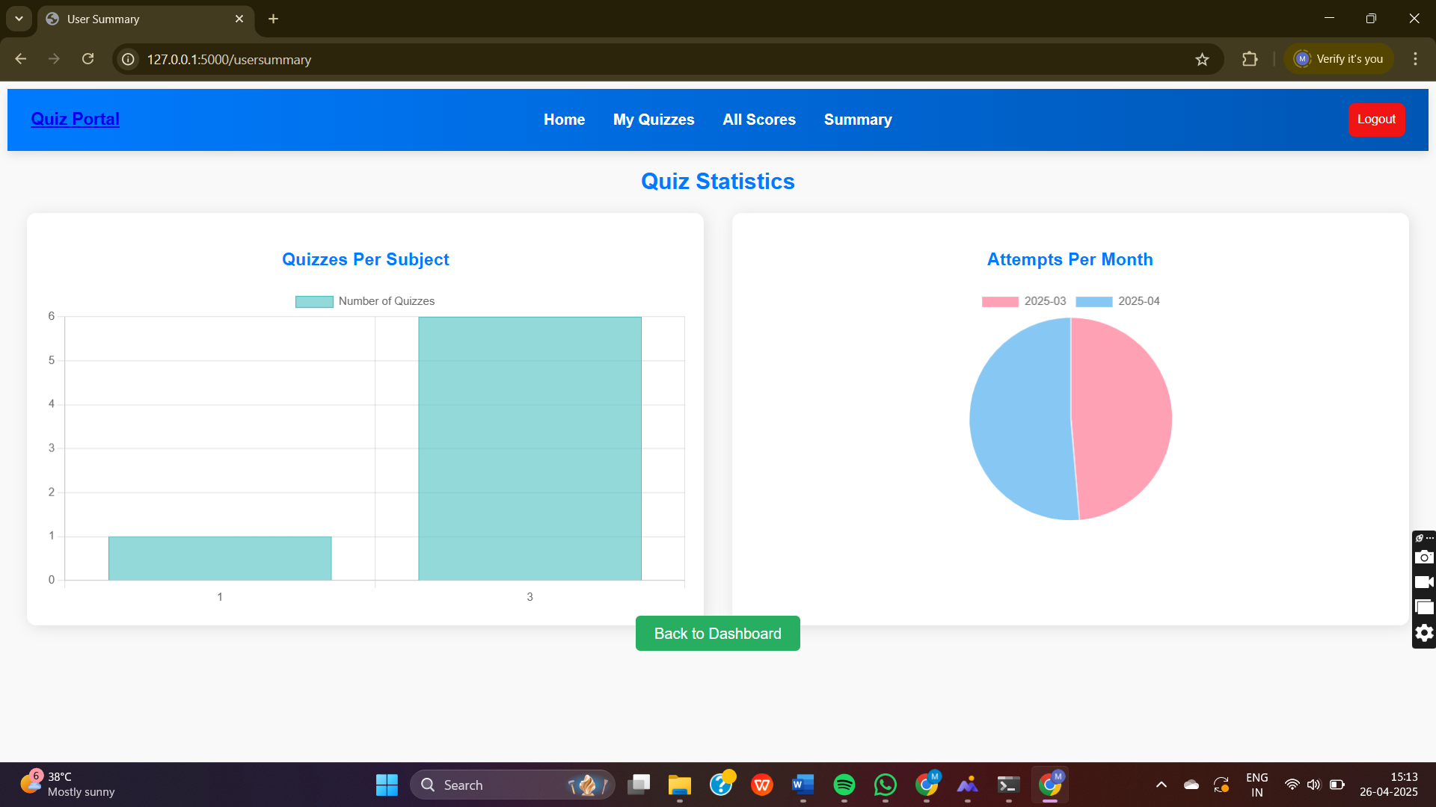The height and width of the screenshot is (807, 1436).
Task: Open the Verify it's you profile menu
Action: pyautogui.click(x=1339, y=59)
